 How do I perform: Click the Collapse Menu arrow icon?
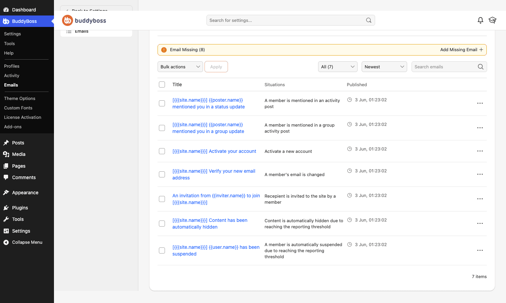click(6, 242)
